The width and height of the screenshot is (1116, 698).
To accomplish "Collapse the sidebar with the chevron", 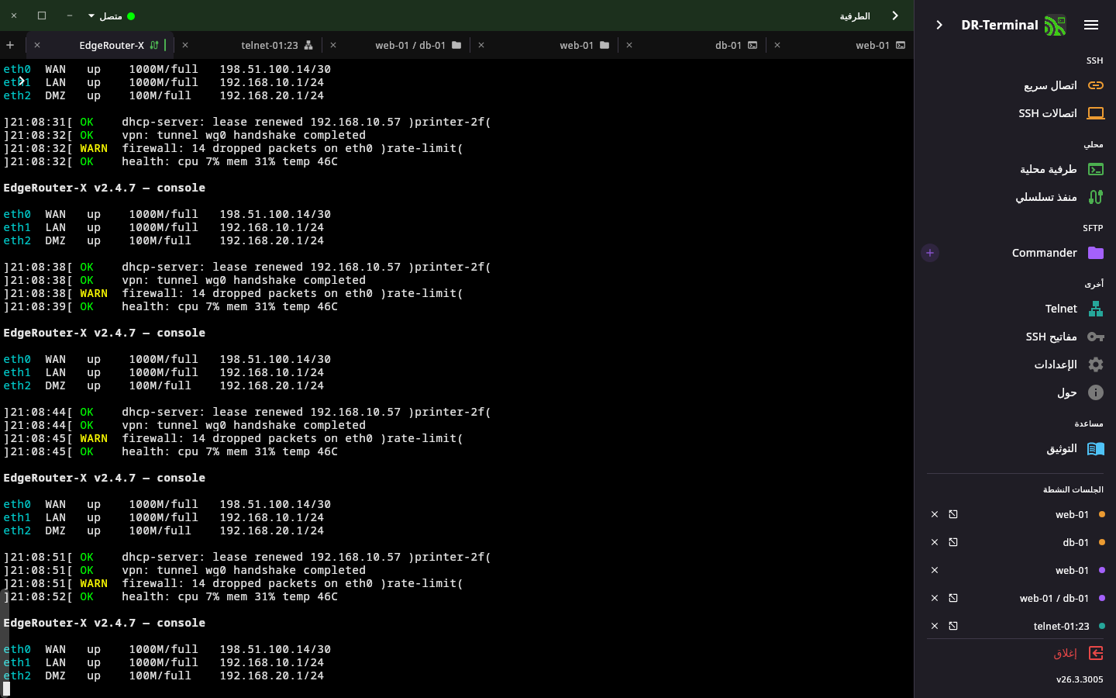I will pos(939,25).
